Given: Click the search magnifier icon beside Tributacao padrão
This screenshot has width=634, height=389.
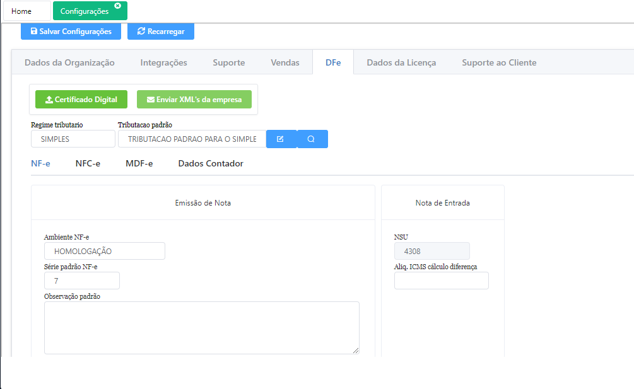Looking at the screenshot, I should pos(312,139).
